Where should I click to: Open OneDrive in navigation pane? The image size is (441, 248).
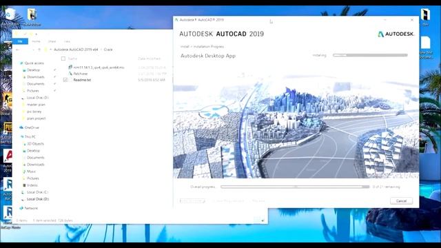click(x=32, y=127)
